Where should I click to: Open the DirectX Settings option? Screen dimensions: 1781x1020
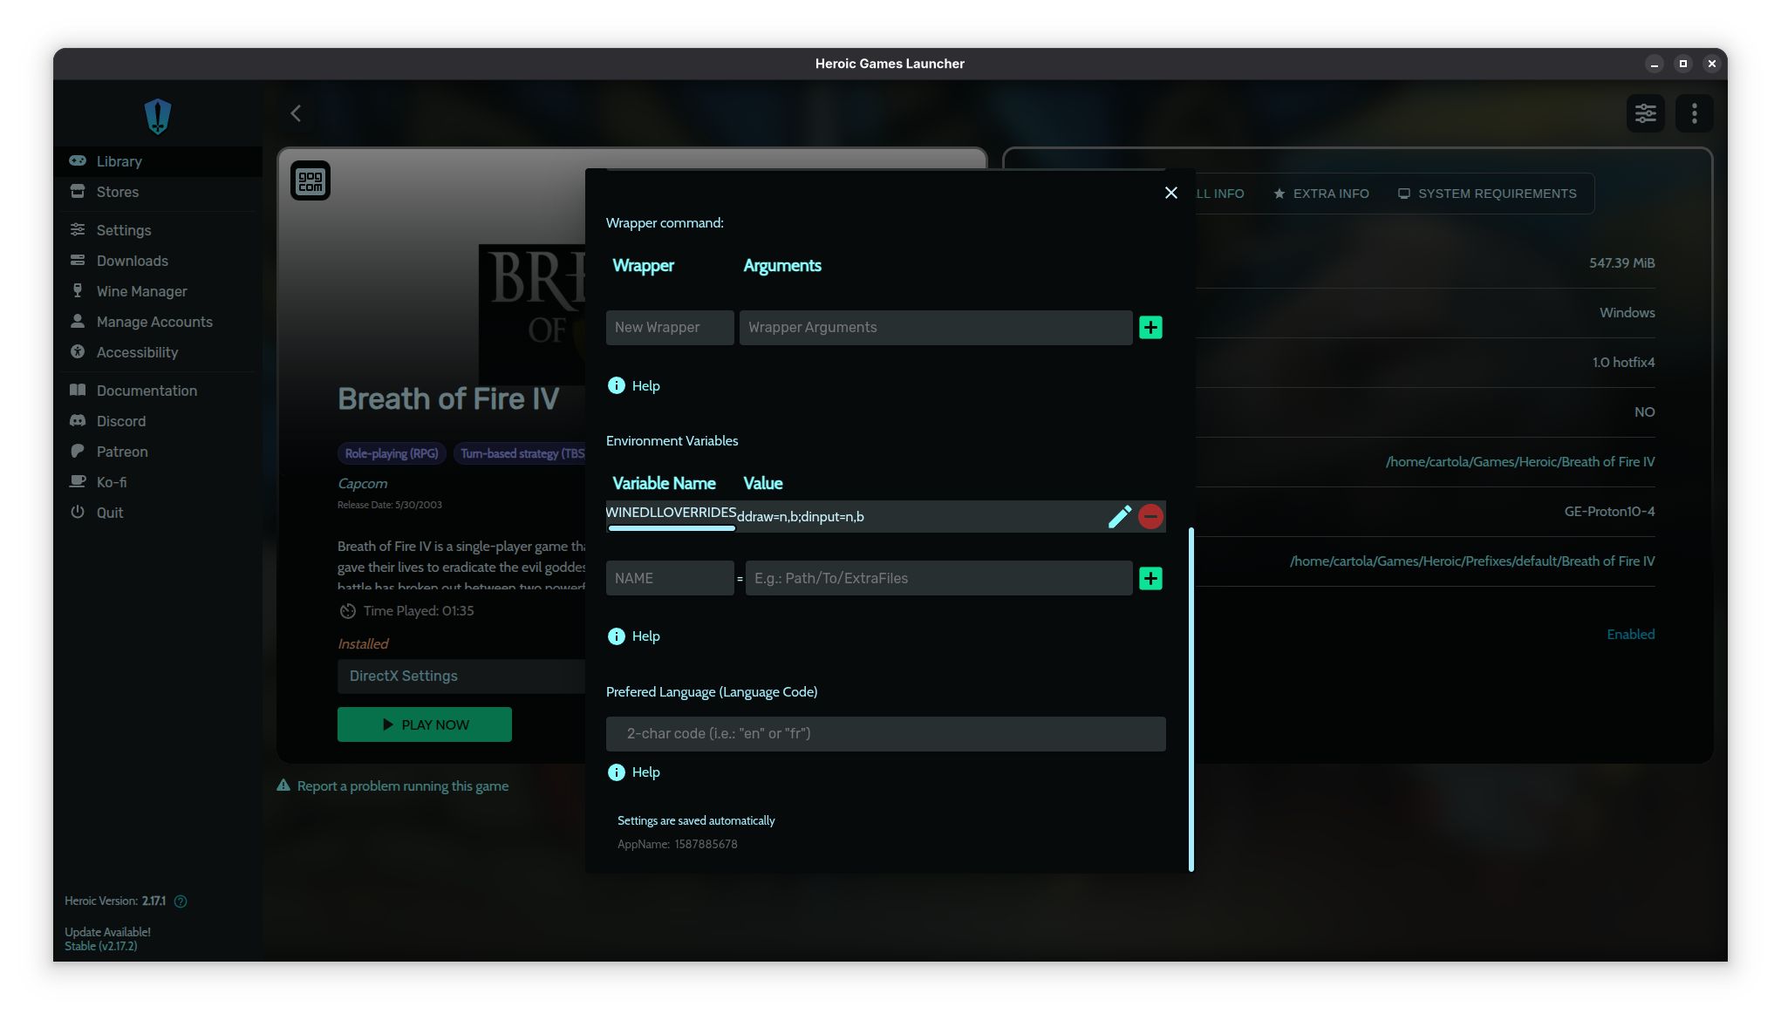click(x=461, y=677)
